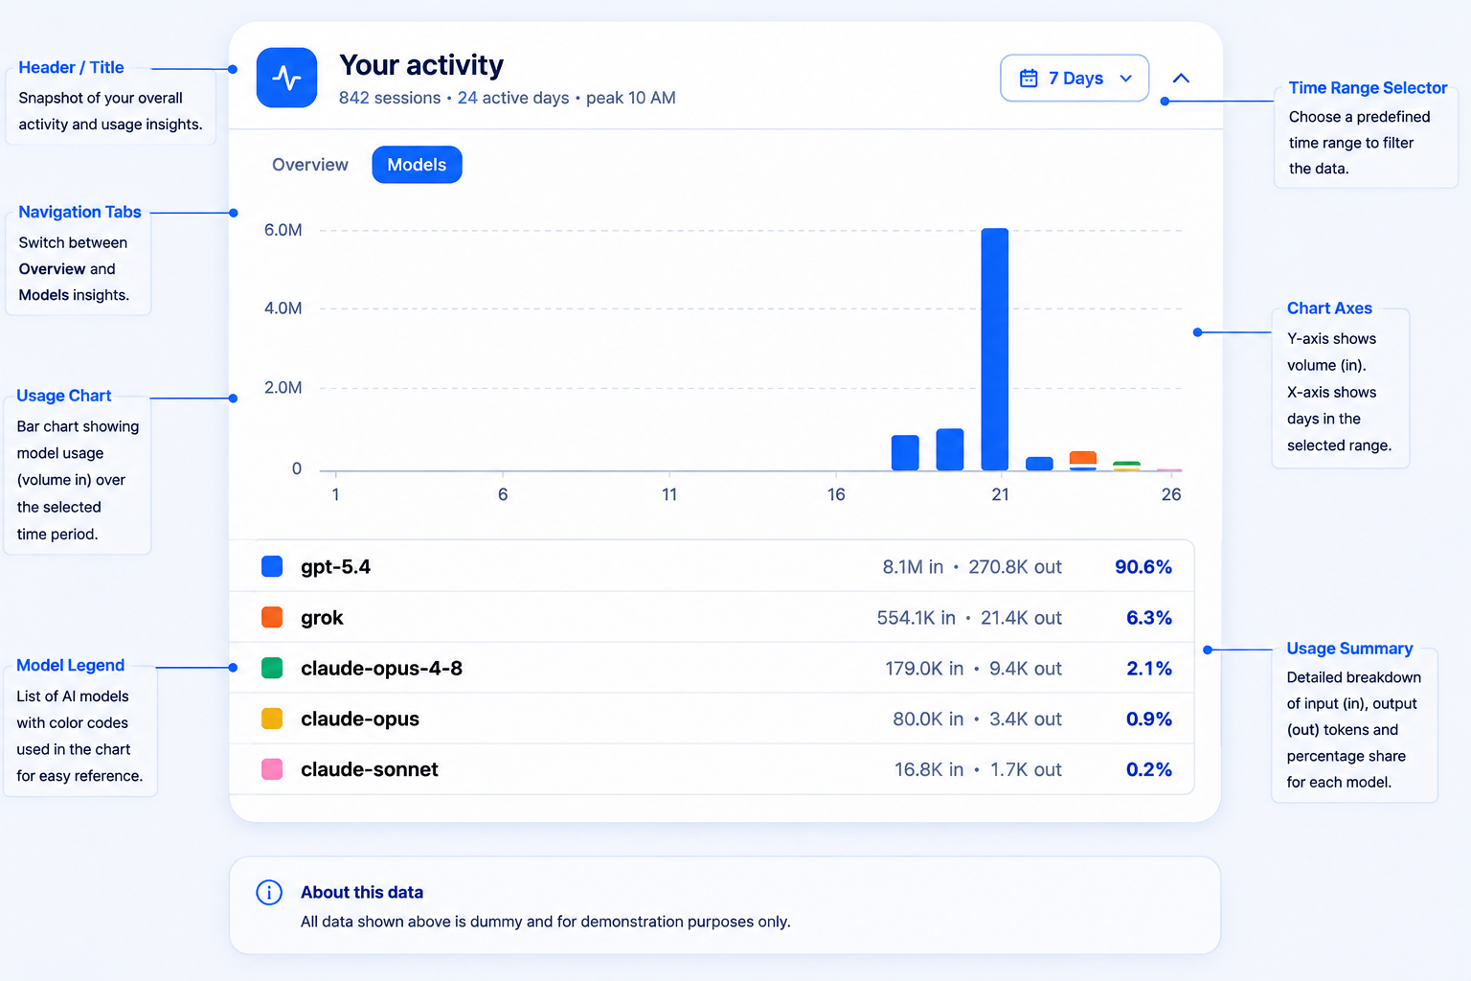Screen dimensions: 1471x981
Task: Click the 90.6% share value
Action: click(1143, 567)
